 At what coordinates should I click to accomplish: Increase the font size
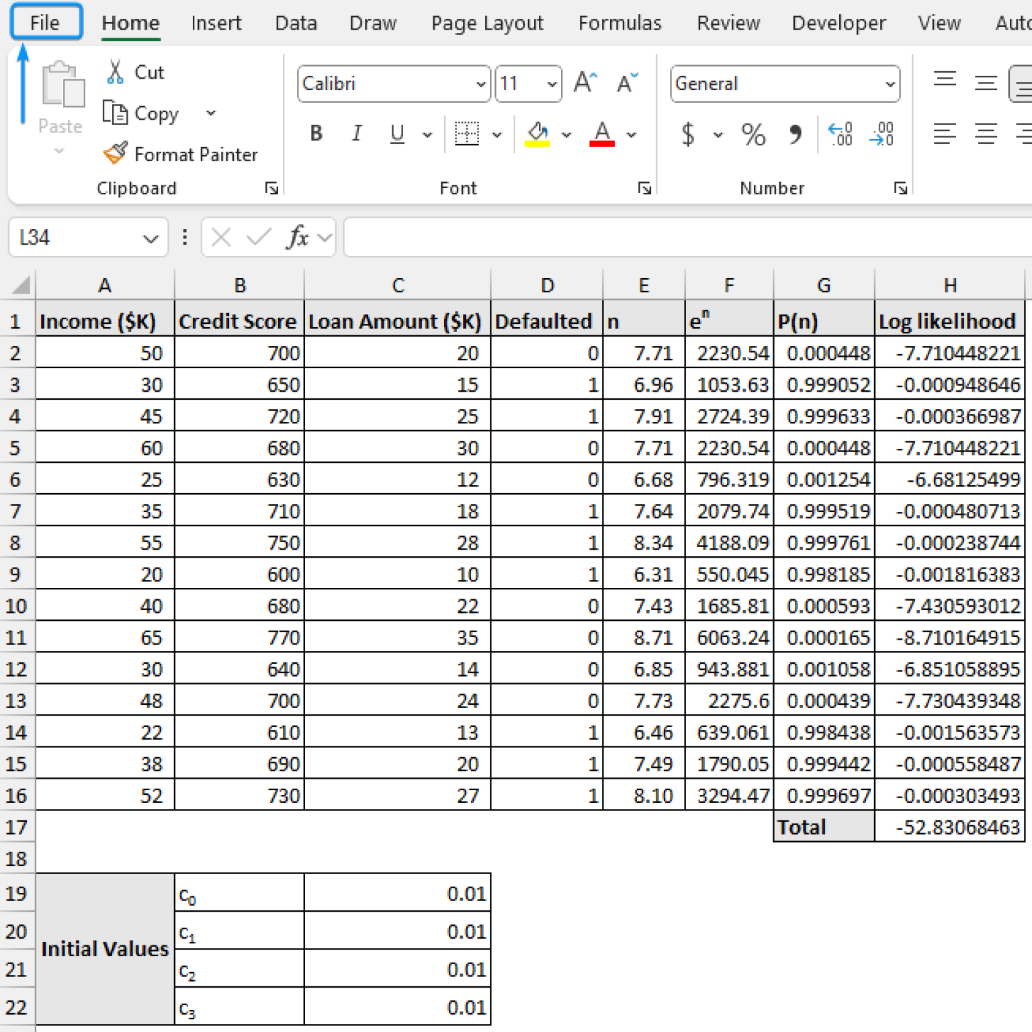584,81
